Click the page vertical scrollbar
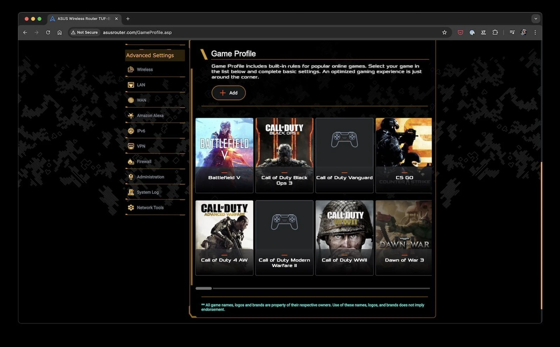Screen dimensions: 560x347 (541, 236)
